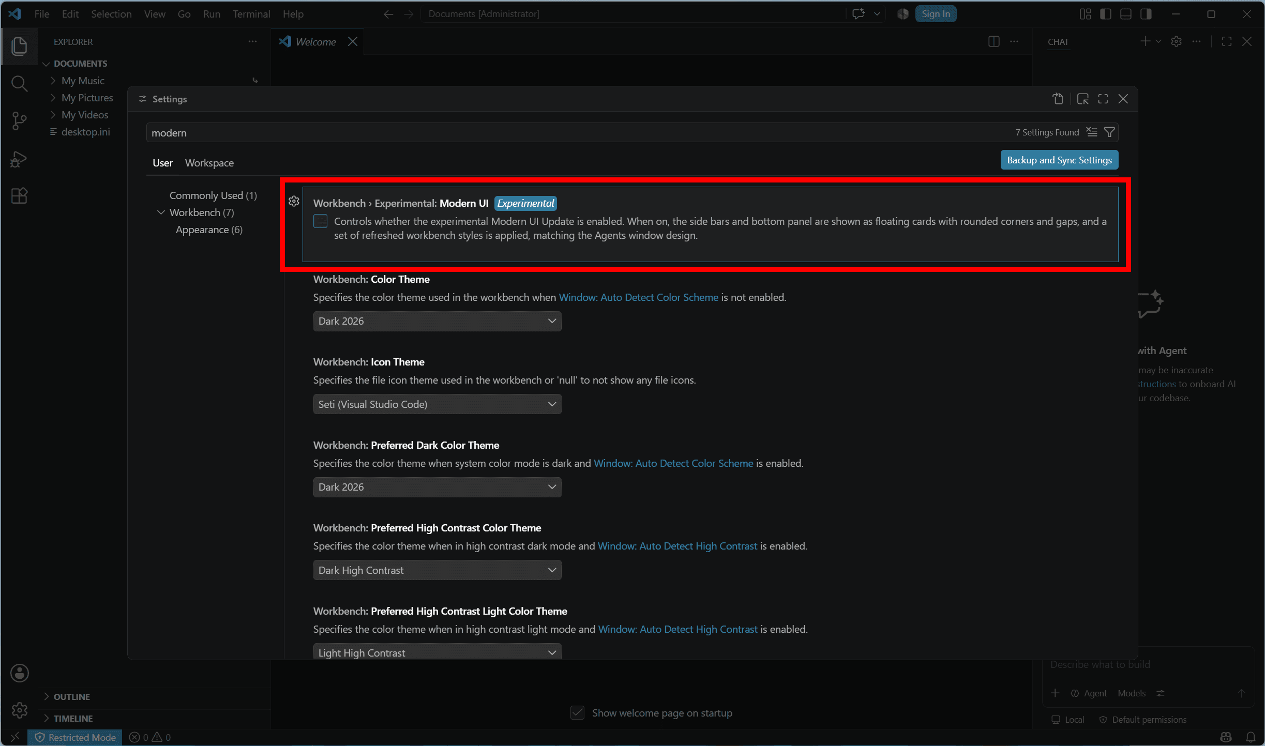Click the Manage gear in activity bar
This screenshot has width=1265, height=746.
point(19,710)
